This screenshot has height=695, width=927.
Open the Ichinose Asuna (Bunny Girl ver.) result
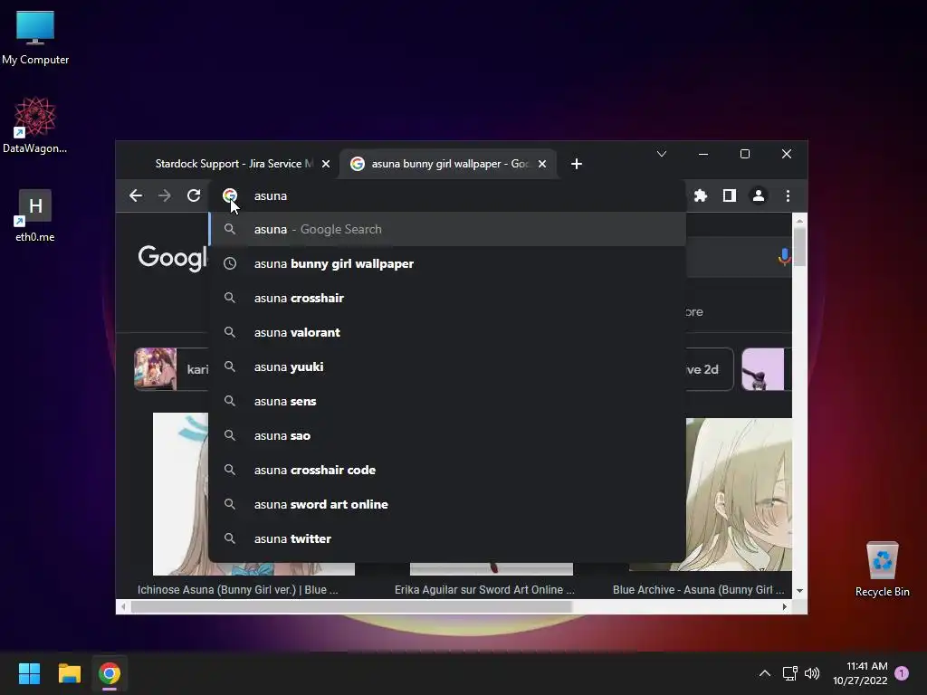(x=238, y=590)
